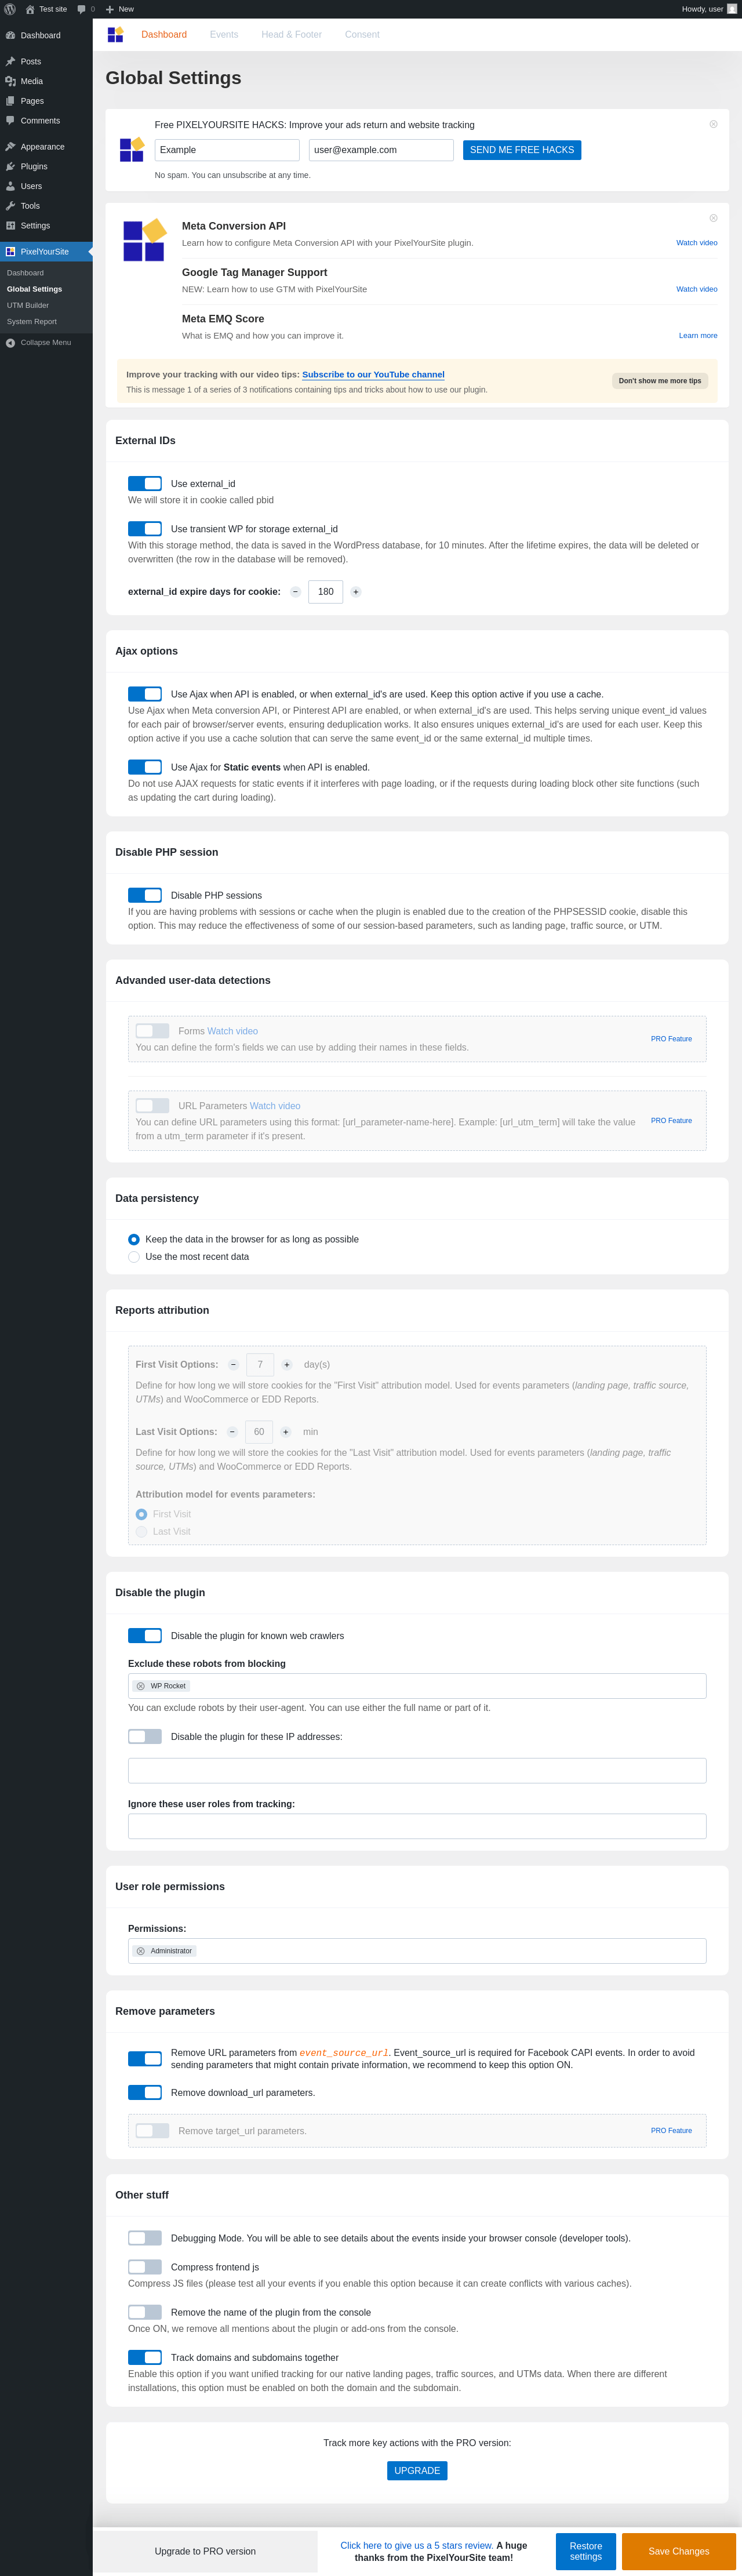This screenshot has height=2576, width=742.
Task: Collapse the admin sidebar menu
Action: pyautogui.click(x=46, y=342)
